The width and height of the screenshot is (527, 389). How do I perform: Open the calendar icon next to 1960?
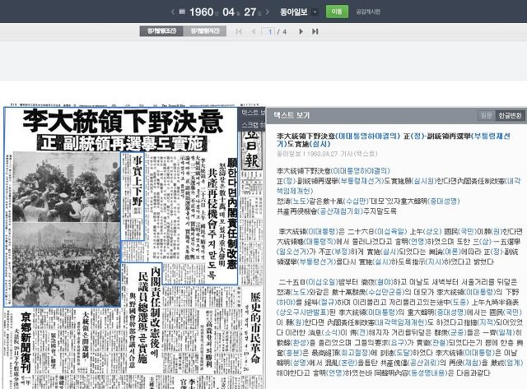pyautogui.click(x=182, y=12)
